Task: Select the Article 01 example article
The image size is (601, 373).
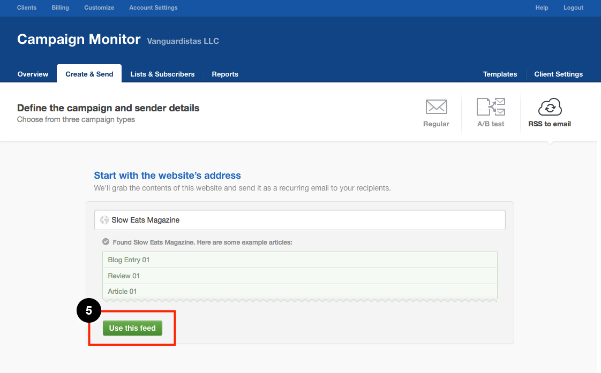Action: [300, 292]
